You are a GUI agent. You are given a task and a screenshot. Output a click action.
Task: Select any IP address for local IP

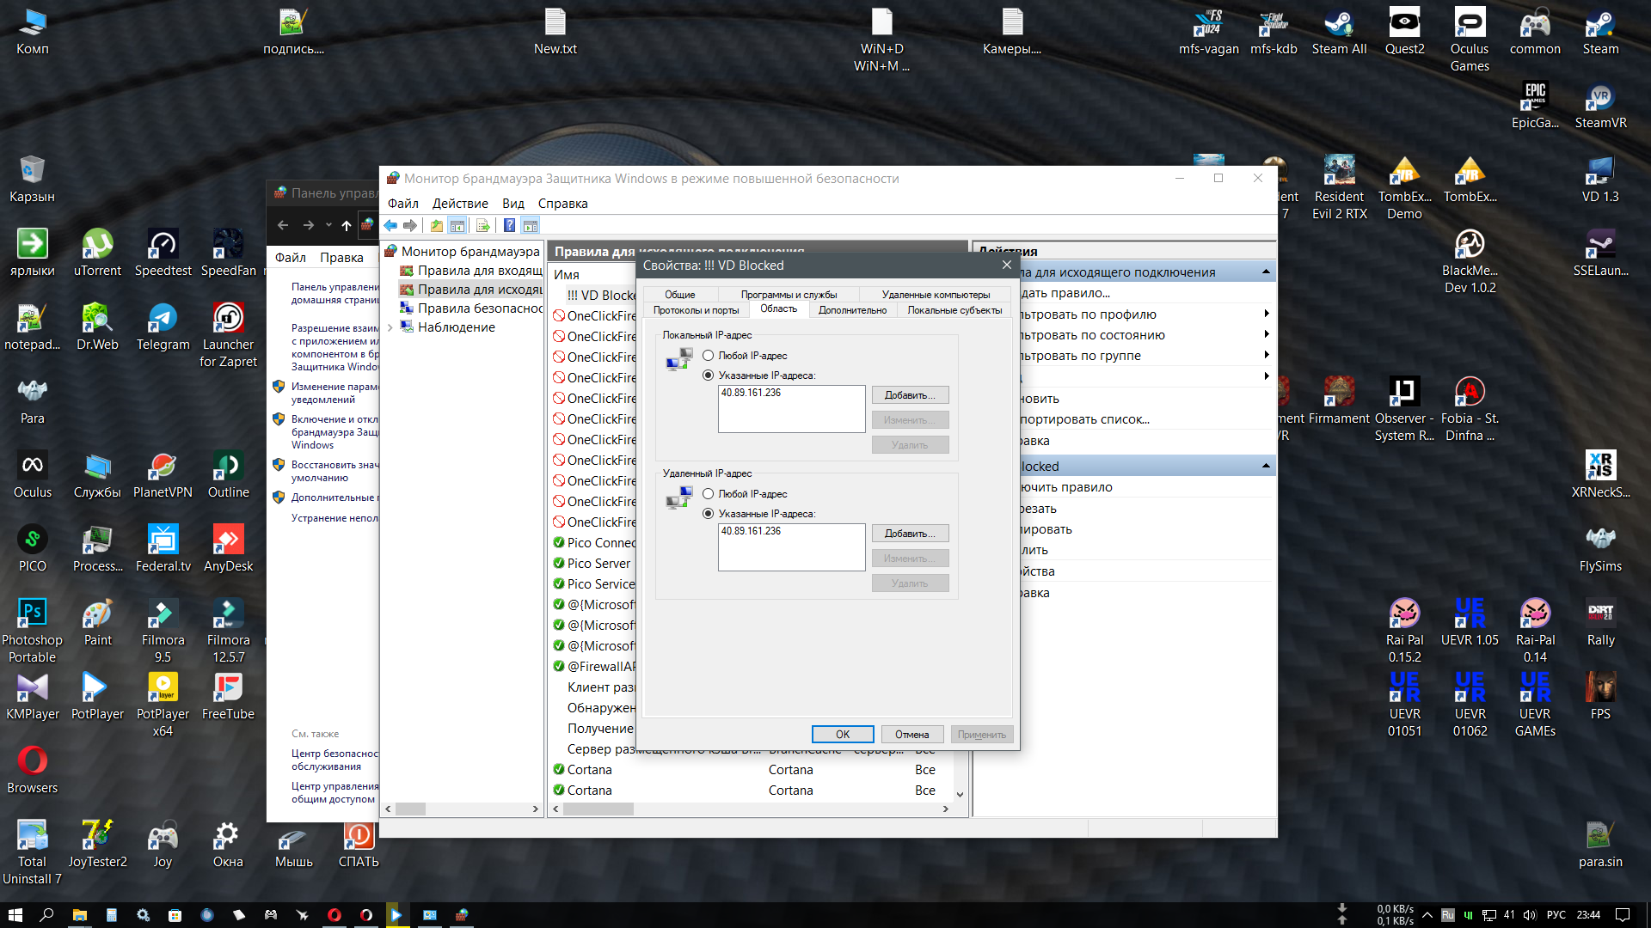[x=708, y=355]
